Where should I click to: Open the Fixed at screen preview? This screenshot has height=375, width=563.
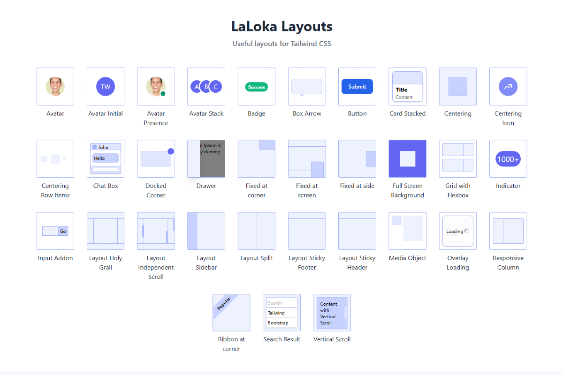[307, 158]
